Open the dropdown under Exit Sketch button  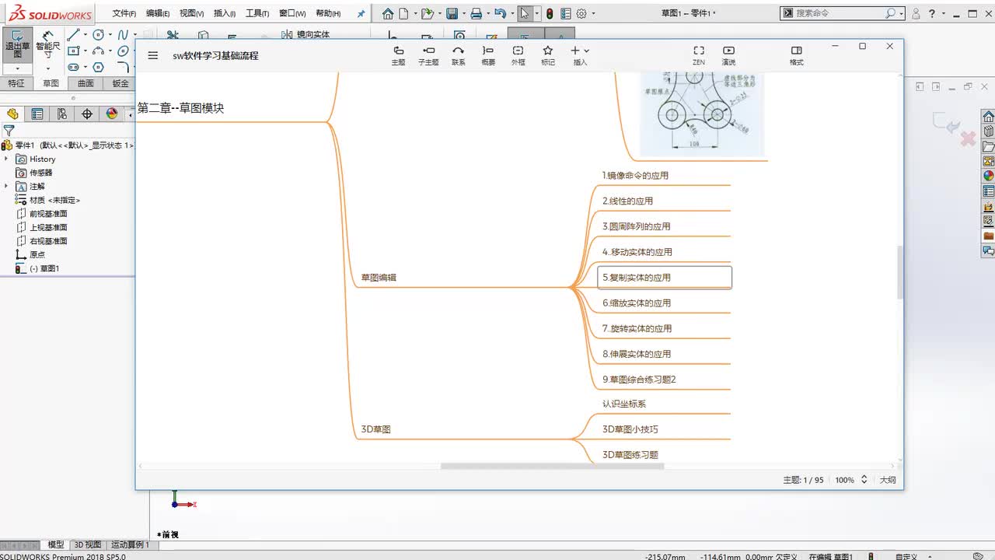pyautogui.click(x=18, y=69)
